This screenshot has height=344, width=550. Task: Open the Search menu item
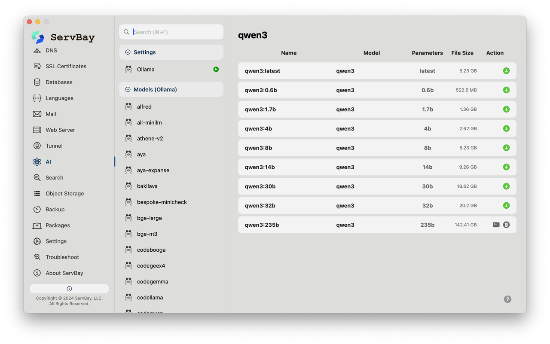click(x=55, y=177)
